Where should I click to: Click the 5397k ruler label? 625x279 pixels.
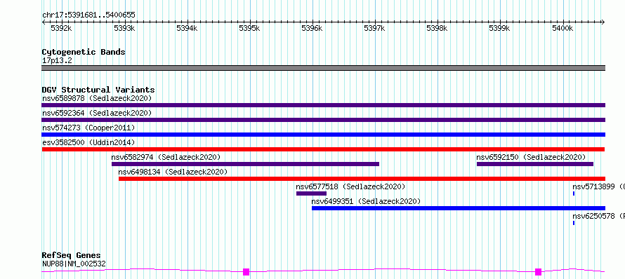pos(375,28)
